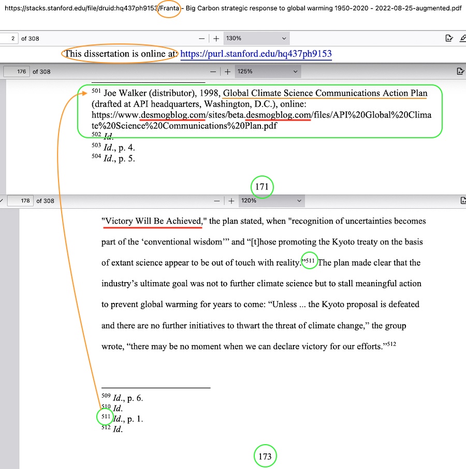Open the 130% zoom level dropdown
466x469 pixels.
click(256, 39)
